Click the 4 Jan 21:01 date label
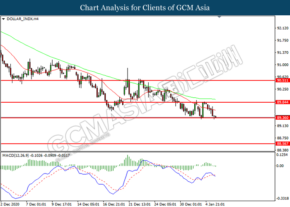The width and height of the screenshot is (290, 207). (x=215, y=204)
